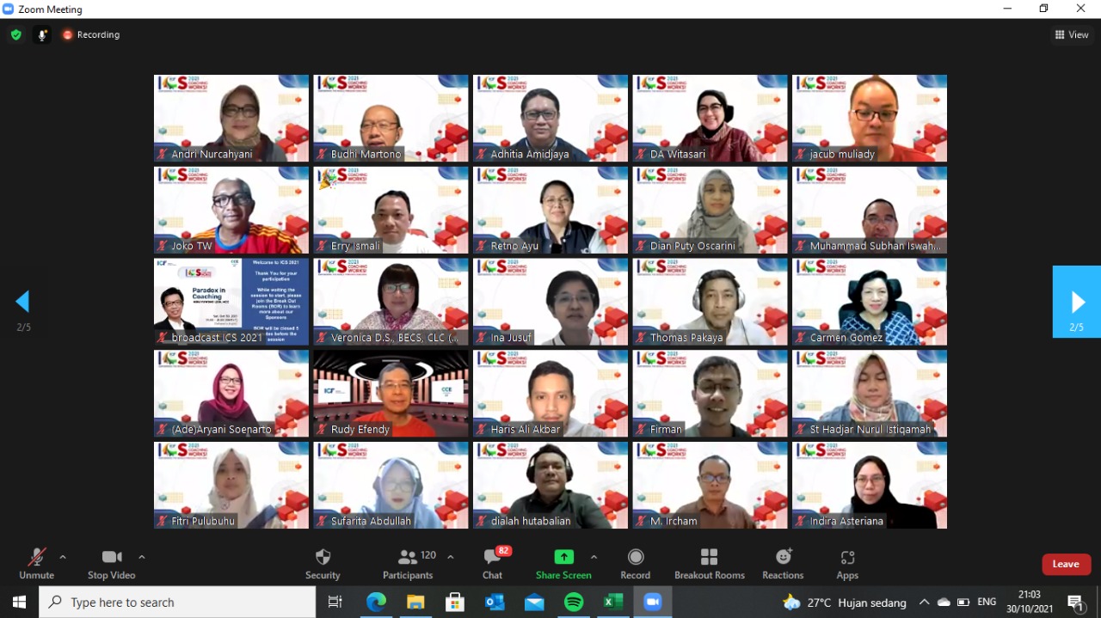Go to next page of participants
Image resolution: width=1101 pixels, height=618 pixels.
(1076, 302)
